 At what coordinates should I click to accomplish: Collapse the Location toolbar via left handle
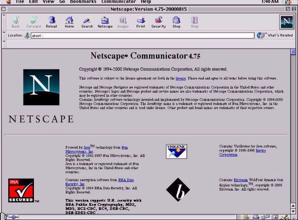point(3,35)
